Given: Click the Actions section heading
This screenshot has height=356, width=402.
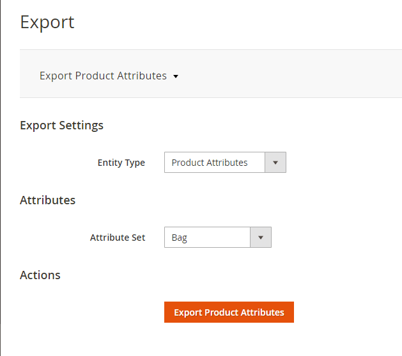Looking at the screenshot, I should coord(40,275).
